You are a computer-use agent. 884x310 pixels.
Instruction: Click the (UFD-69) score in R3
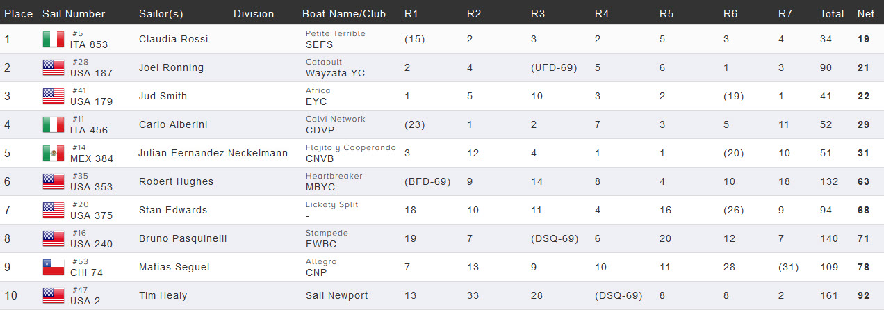pos(554,67)
